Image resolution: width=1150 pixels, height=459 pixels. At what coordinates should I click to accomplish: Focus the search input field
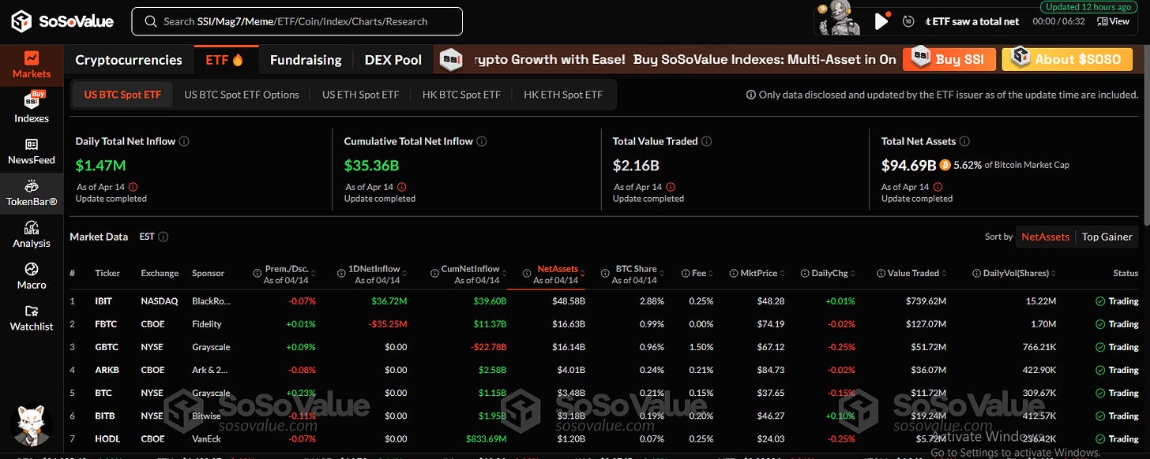tap(296, 21)
